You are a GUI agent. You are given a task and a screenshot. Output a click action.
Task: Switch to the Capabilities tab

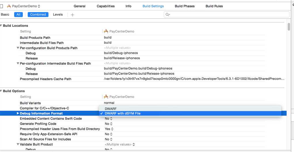(x=106, y=6)
